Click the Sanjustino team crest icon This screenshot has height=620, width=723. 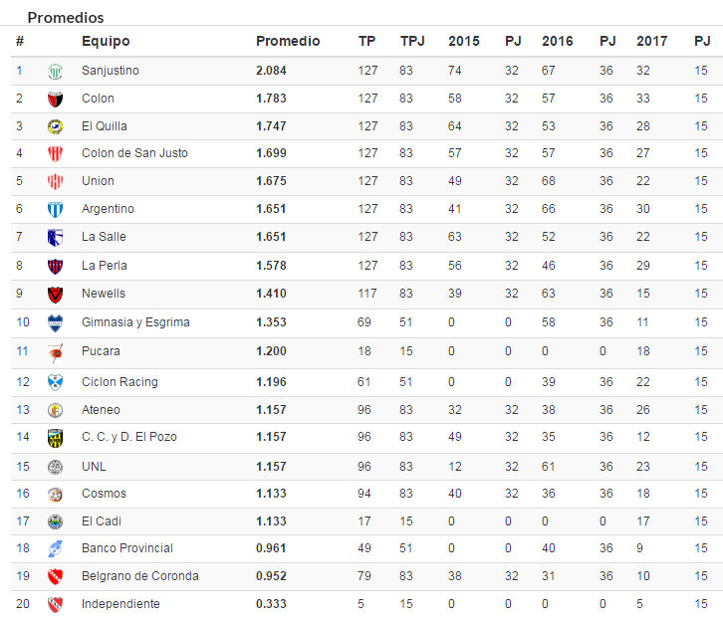(x=56, y=72)
